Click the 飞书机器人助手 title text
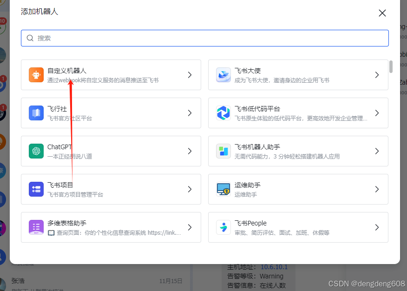This screenshot has height=291, width=407. [x=257, y=147]
